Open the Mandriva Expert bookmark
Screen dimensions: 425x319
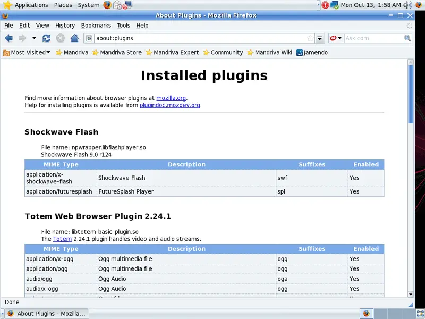click(x=172, y=52)
